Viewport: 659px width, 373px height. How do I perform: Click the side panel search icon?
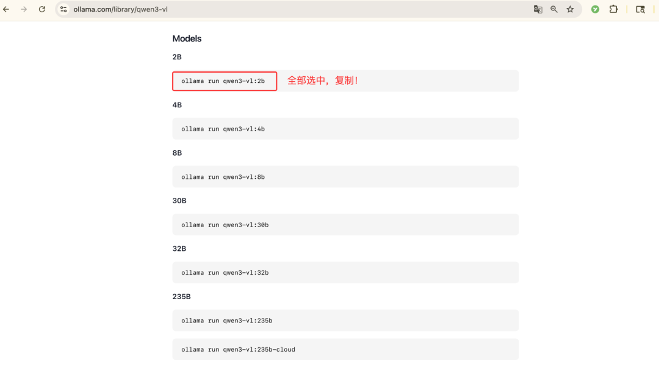640,9
